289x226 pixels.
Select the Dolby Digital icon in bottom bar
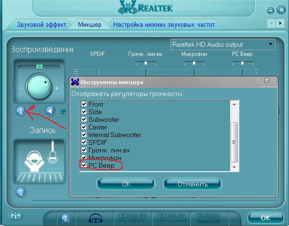point(208,218)
